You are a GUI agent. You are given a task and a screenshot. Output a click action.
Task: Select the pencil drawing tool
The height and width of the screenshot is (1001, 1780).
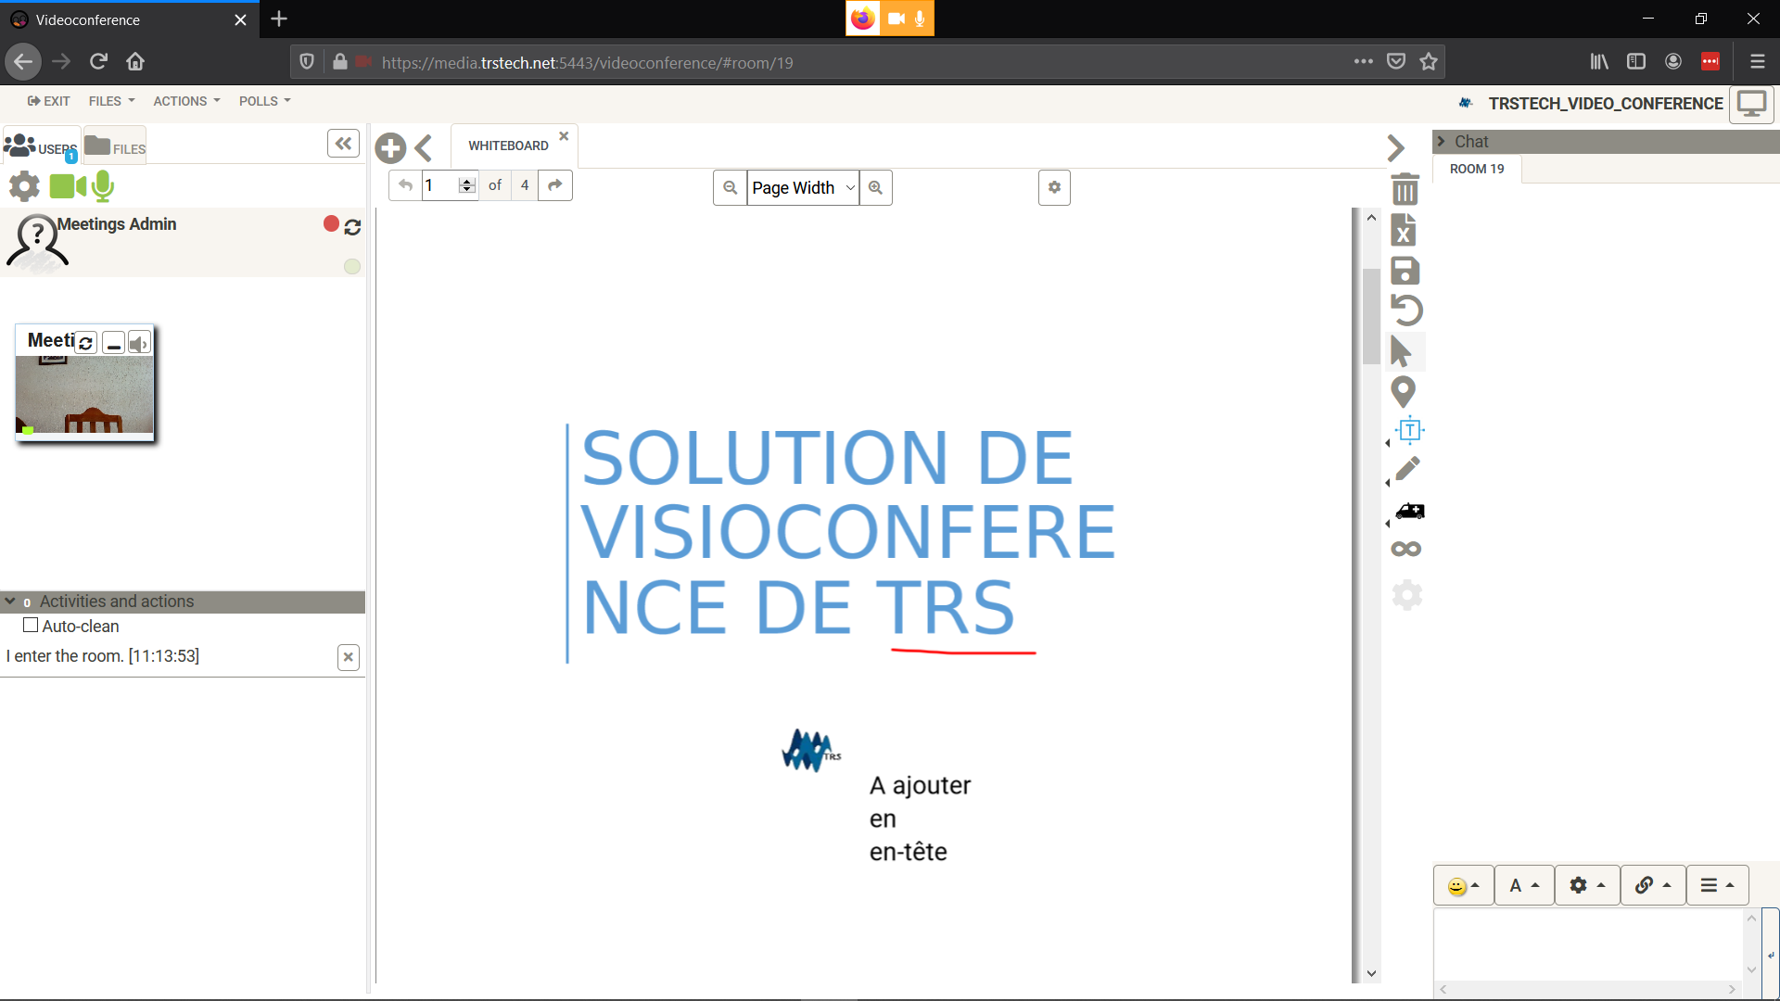(1407, 469)
